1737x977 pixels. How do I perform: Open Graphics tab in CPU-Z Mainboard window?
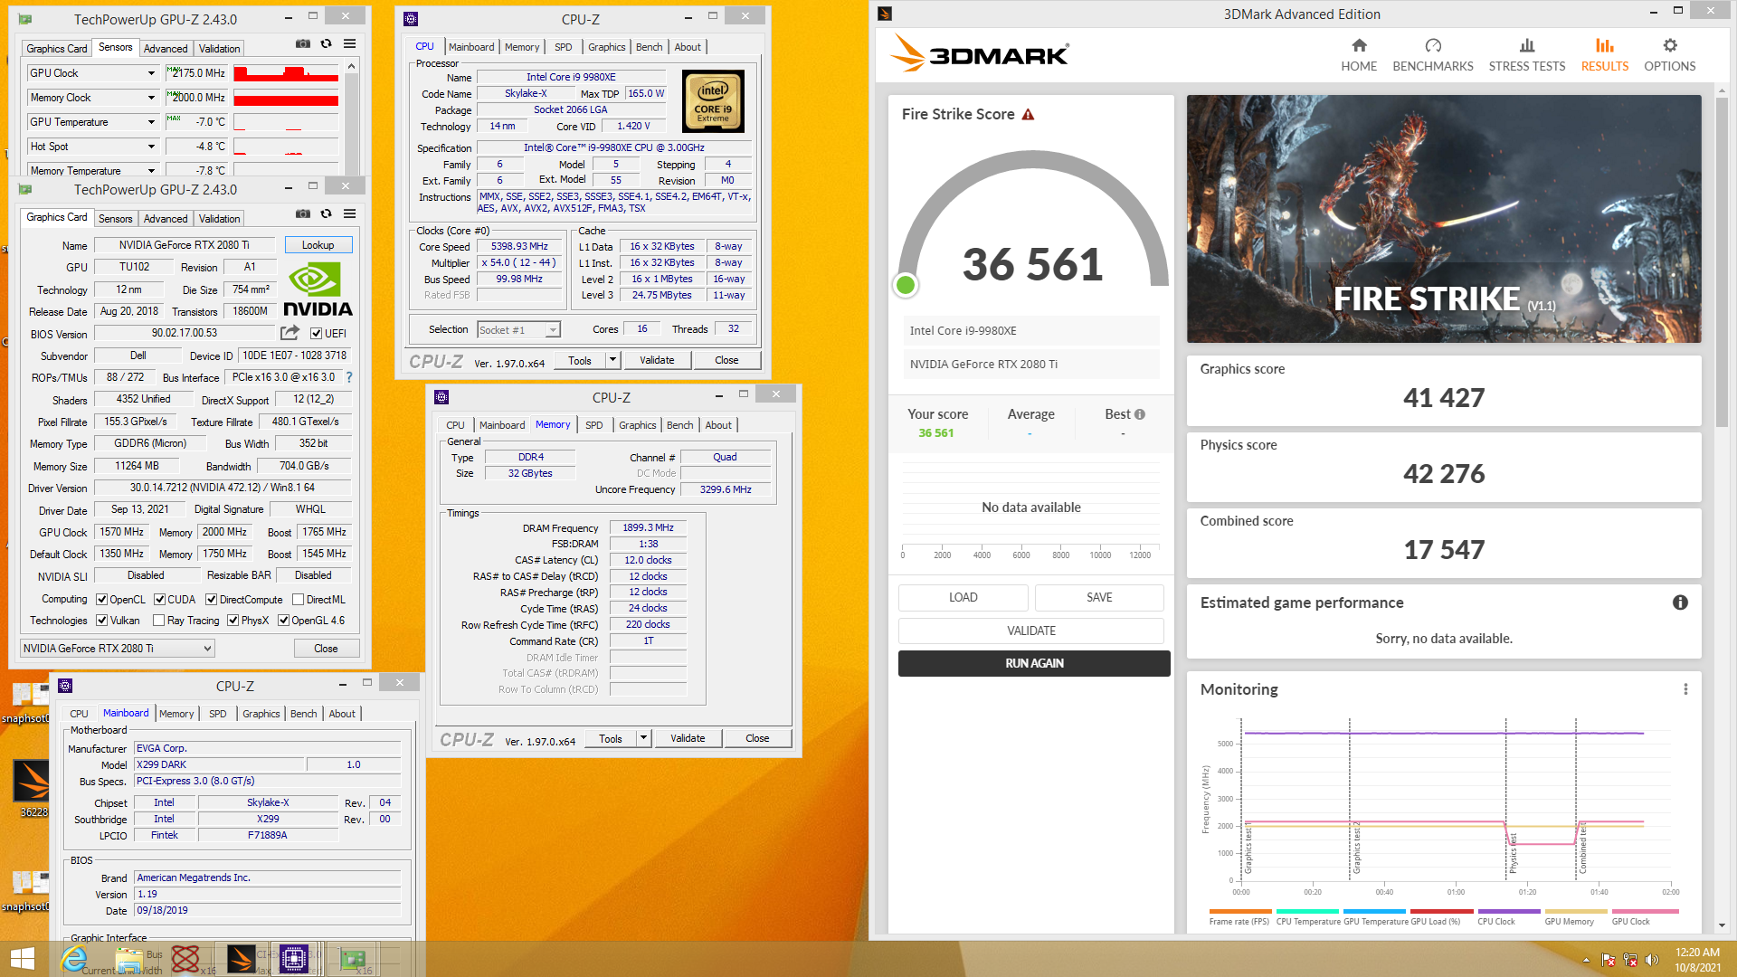coord(261,714)
